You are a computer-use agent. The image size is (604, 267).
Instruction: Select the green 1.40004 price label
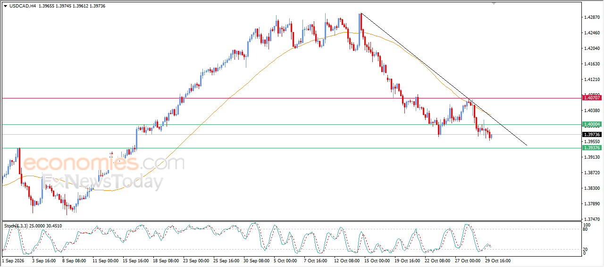592,124
